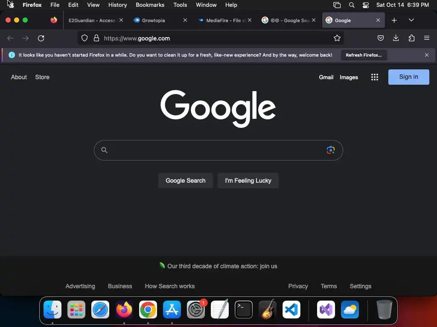
Task: Open the Business footer link
Action: point(120,286)
